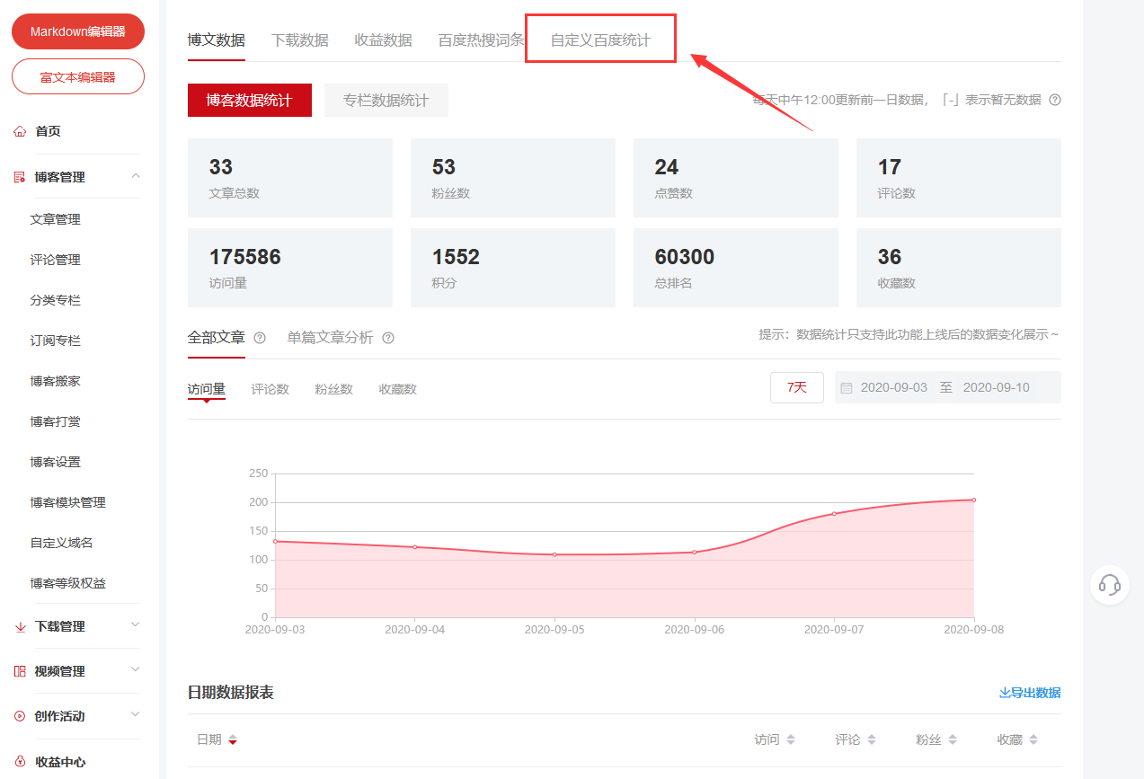Click the help icon next to 全部文章
Viewport: 1144px width, 779px height.
point(260,338)
